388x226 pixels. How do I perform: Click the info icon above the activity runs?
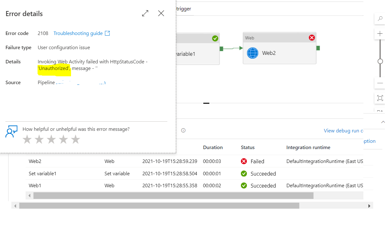[x=183, y=130]
